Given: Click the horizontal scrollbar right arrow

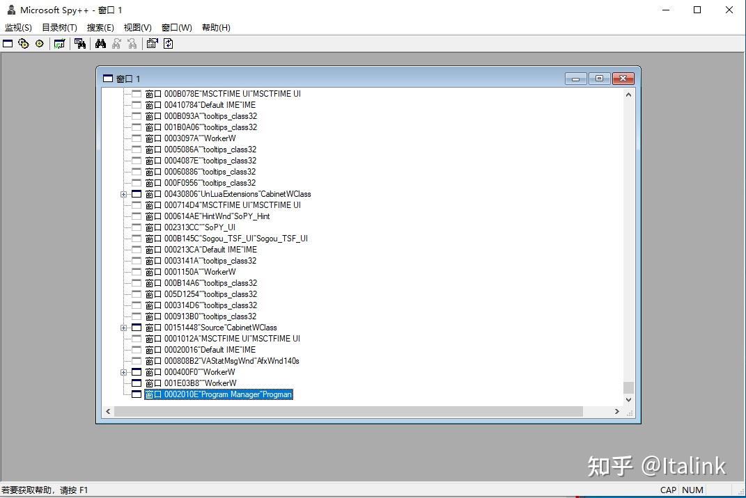Looking at the screenshot, I should (616, 411).
